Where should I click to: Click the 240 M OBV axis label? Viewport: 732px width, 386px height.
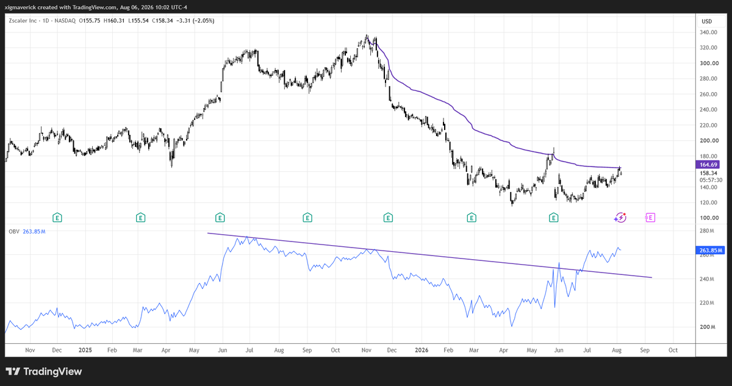click(x=707, y=279)
